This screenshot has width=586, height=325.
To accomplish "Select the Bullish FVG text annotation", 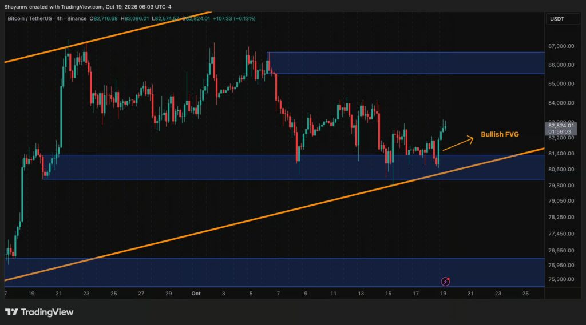I will pyautogui.click(x=500, y=134).
